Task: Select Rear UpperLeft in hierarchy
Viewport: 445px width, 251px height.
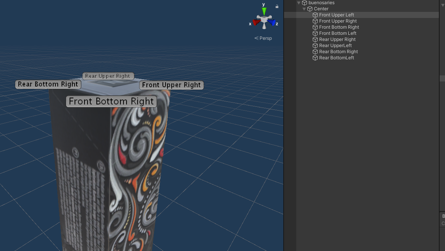Action: pos(335,46)
